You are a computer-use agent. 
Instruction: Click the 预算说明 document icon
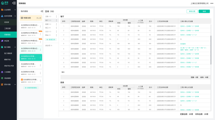tap(22, 18)
